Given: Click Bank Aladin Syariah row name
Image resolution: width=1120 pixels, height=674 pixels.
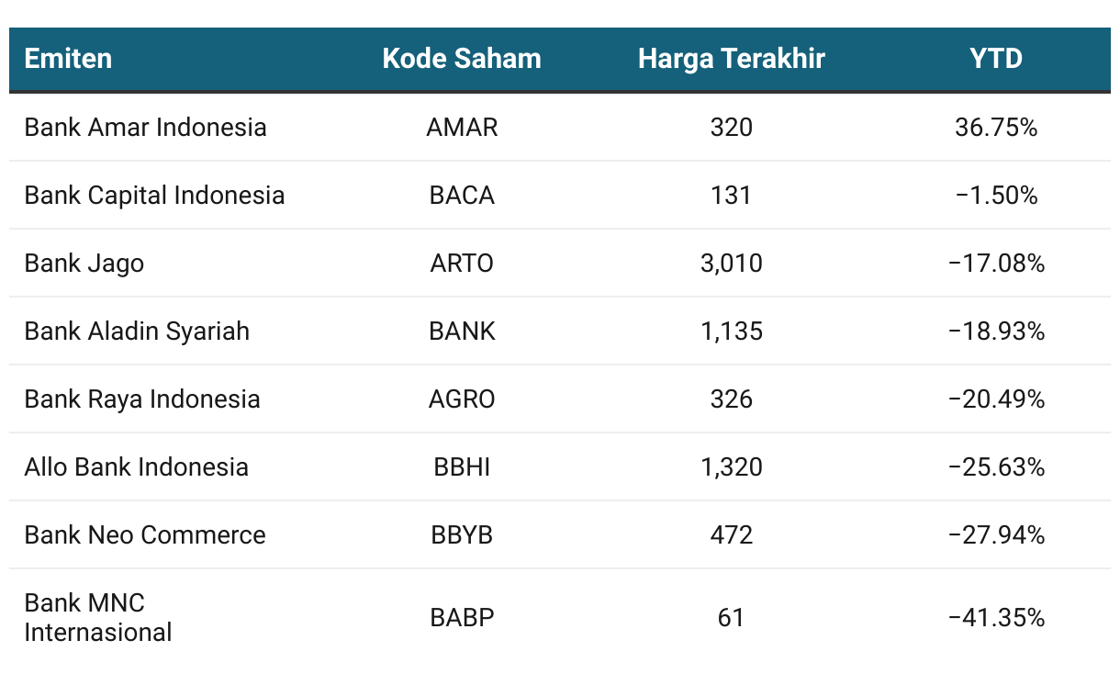Looking at the screenshot, I should [137, 331].
